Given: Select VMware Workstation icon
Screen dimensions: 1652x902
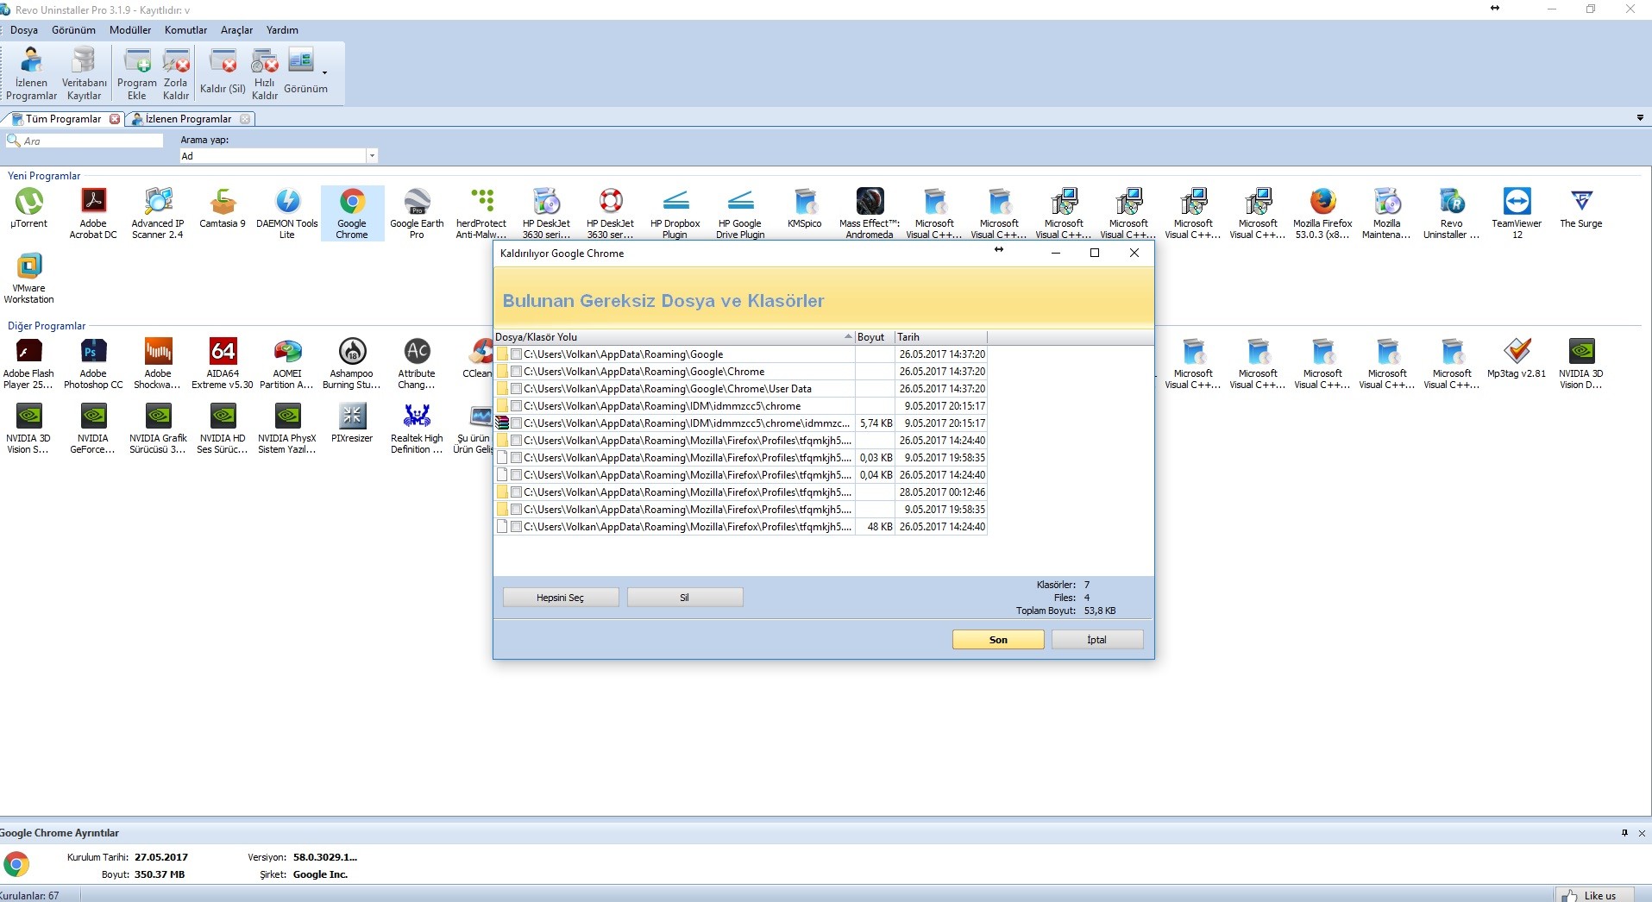Looking at the screenshot, I should pyautogui.click(x=29, y=278).
